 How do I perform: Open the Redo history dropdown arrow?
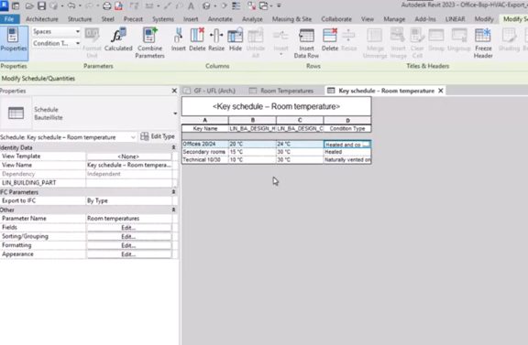98,5
